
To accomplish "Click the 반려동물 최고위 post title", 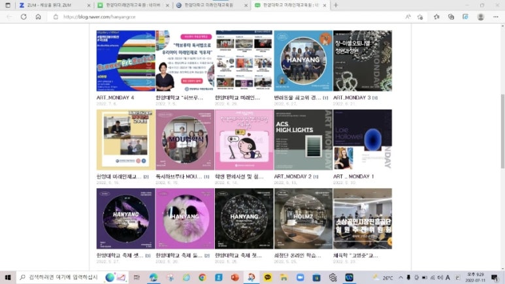I will pos(297,97).
